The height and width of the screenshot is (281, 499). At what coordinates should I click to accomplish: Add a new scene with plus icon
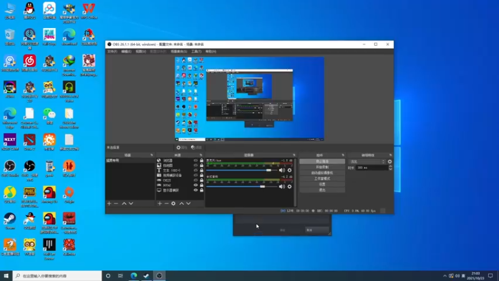[109, 204]
